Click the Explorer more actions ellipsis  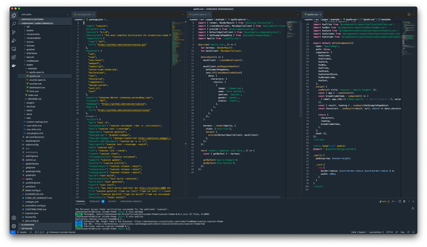[68, 14]
